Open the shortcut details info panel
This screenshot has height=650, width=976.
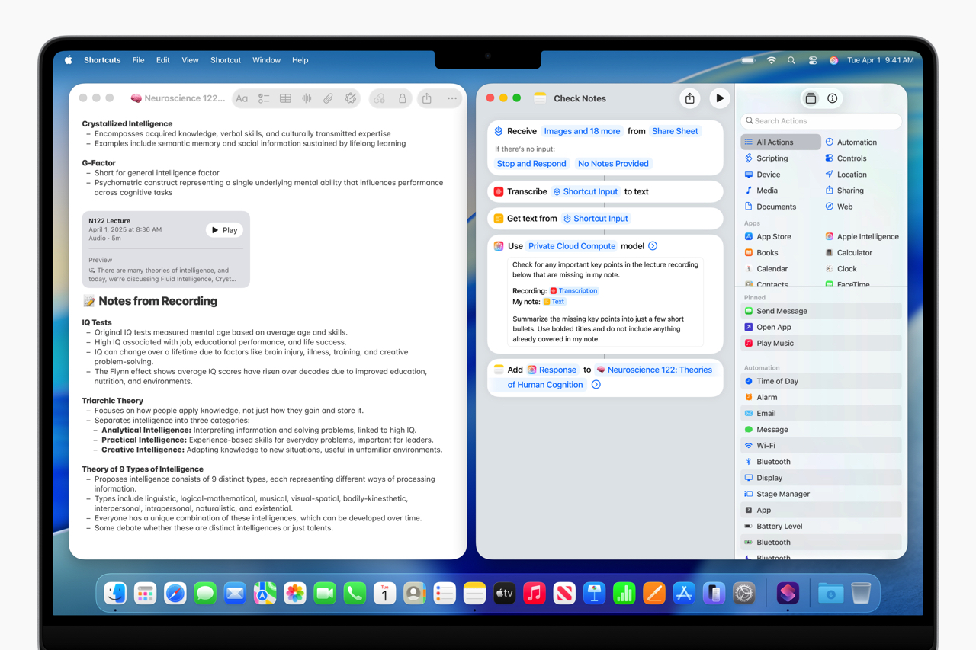point(832,98)
